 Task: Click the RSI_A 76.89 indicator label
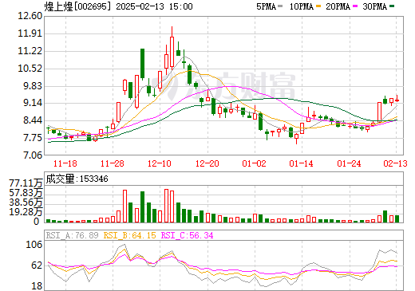(x=72, y=235)
